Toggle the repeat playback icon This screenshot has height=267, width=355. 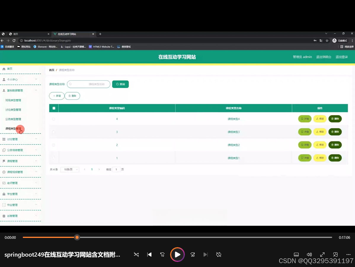click(x=219, y=255)
